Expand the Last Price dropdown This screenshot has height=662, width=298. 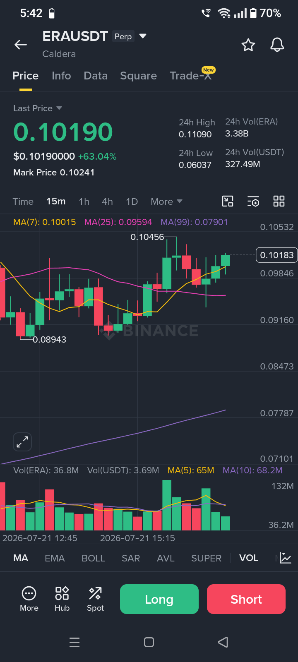(x=38, y=108)
